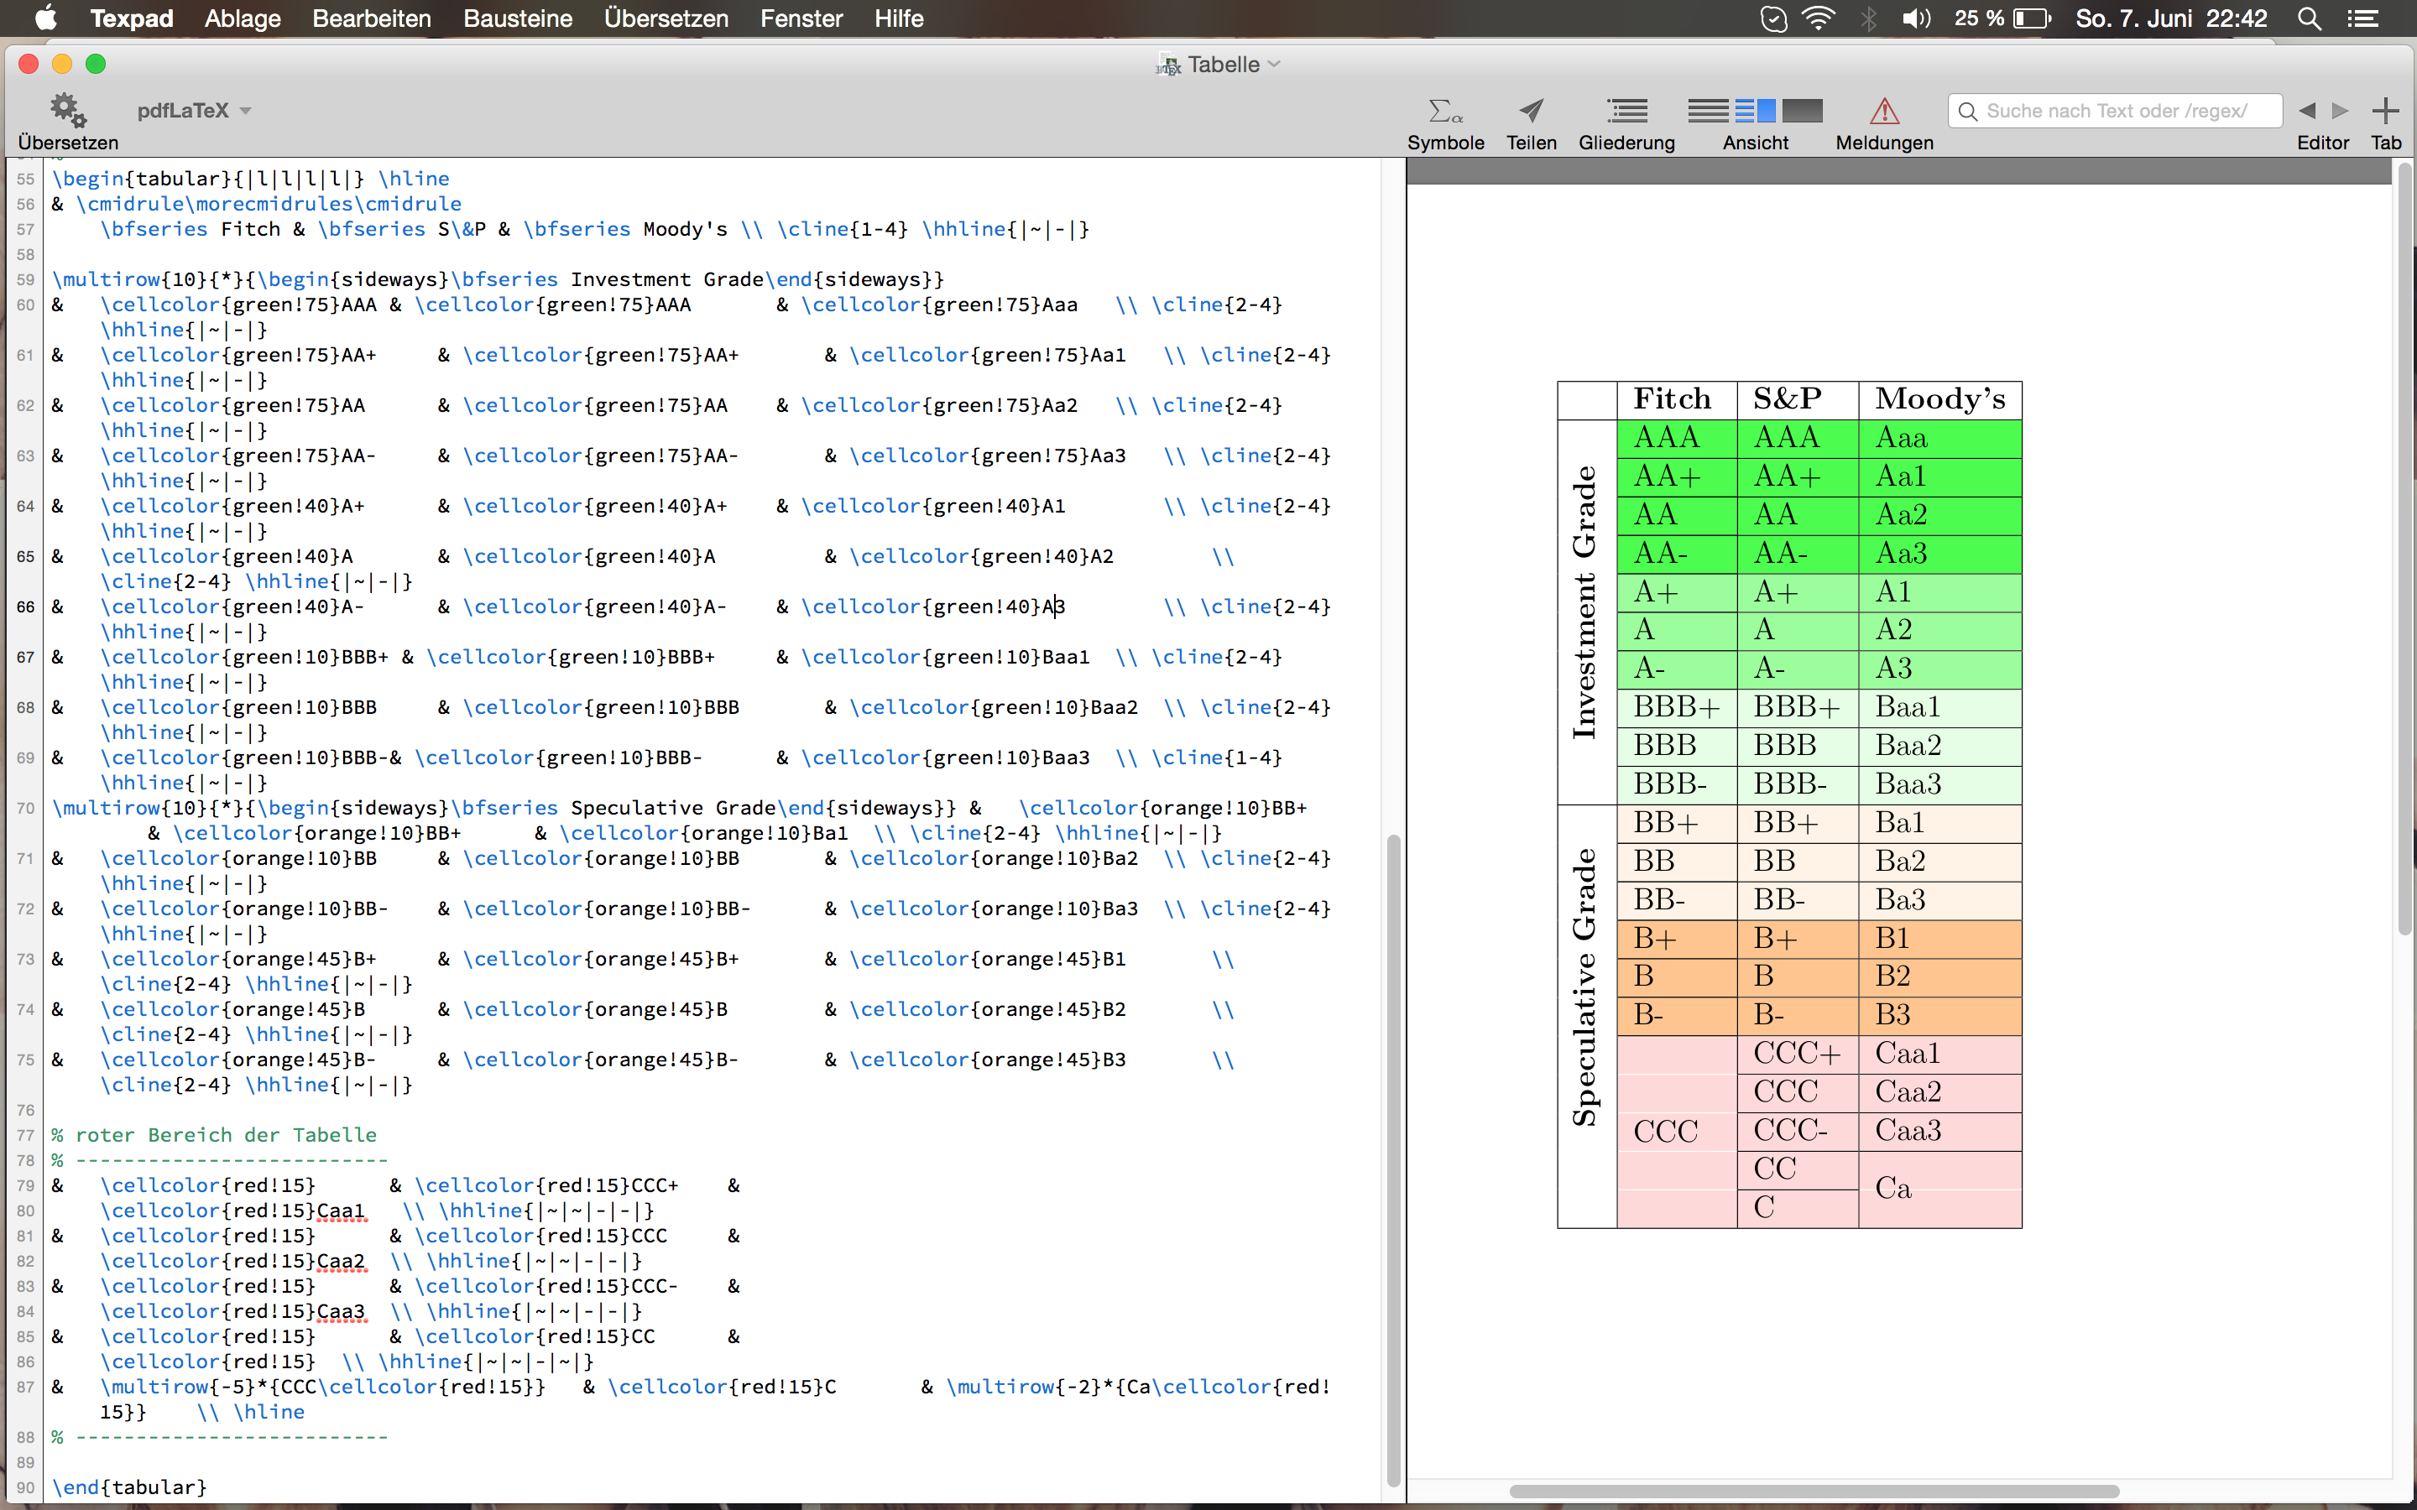This screenshot has height=1510, width=2417.
Task: Click 'Speculative Grade' text on line 70
Action: 672,808
